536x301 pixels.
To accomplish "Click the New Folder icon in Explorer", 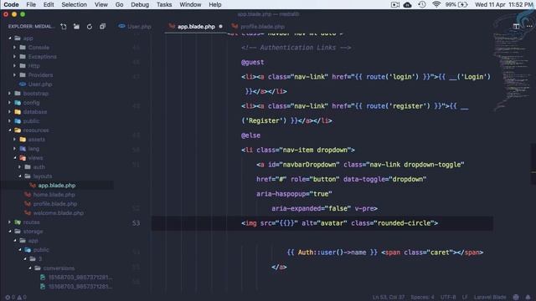I will [76, 26].
